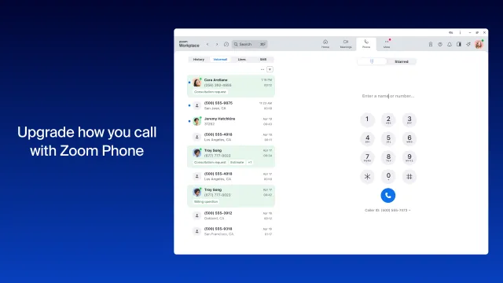This screenshot has width=503, height=283.
Task: Switch to the History tab
Action: [199, 60]
